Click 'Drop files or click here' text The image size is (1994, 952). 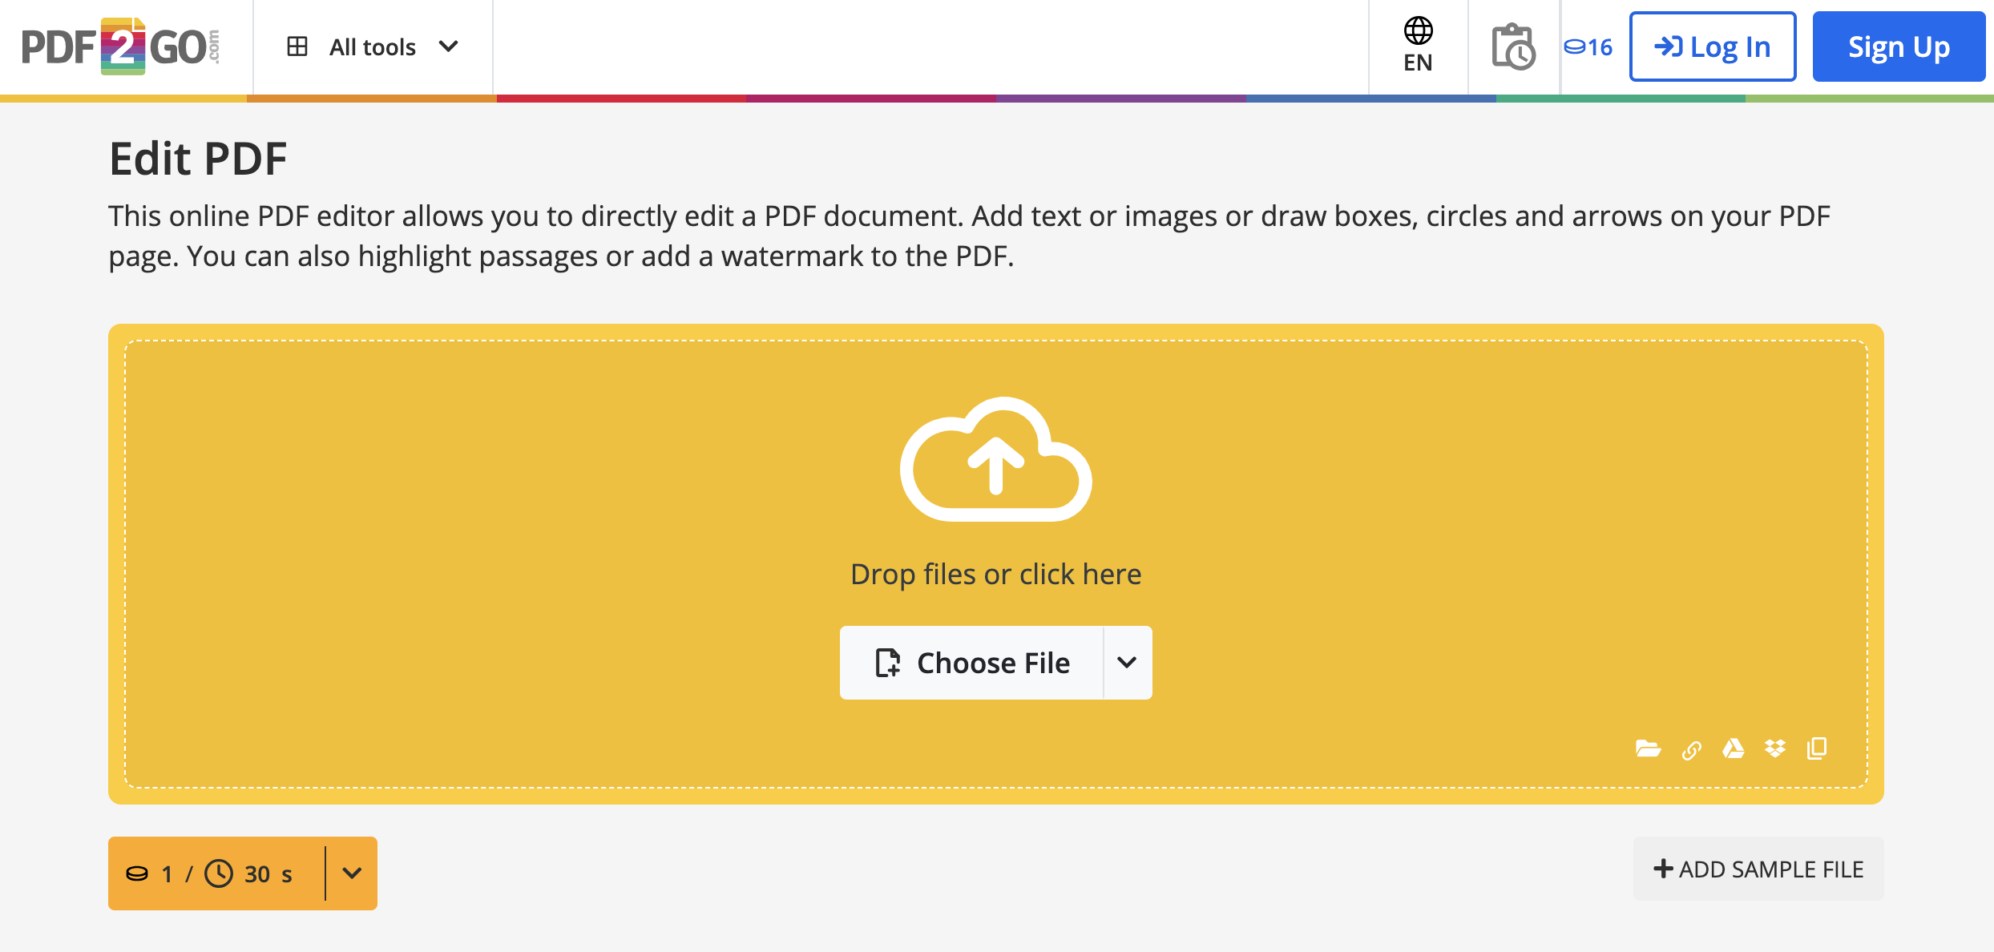995,575
